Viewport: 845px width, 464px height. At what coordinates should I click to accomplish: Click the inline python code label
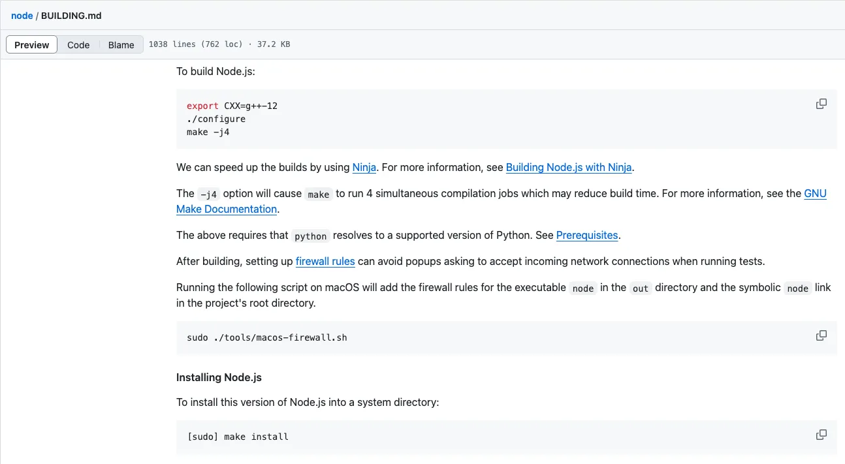pyautogui.click(x=310, y=236)
